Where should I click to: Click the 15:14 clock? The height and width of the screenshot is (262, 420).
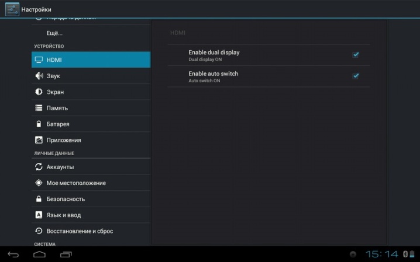point(382,254)
